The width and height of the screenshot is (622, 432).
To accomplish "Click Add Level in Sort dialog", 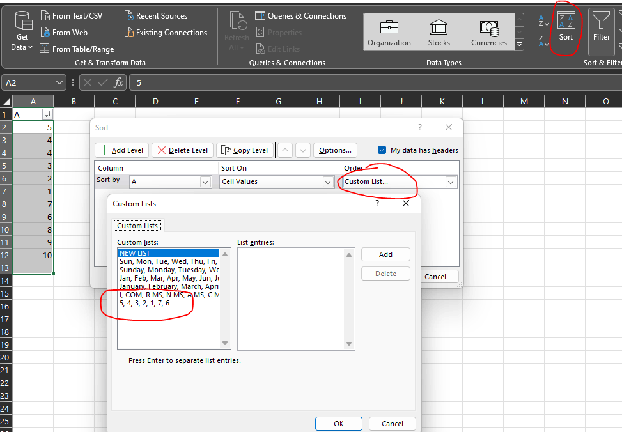I will [x=121, y=150].
